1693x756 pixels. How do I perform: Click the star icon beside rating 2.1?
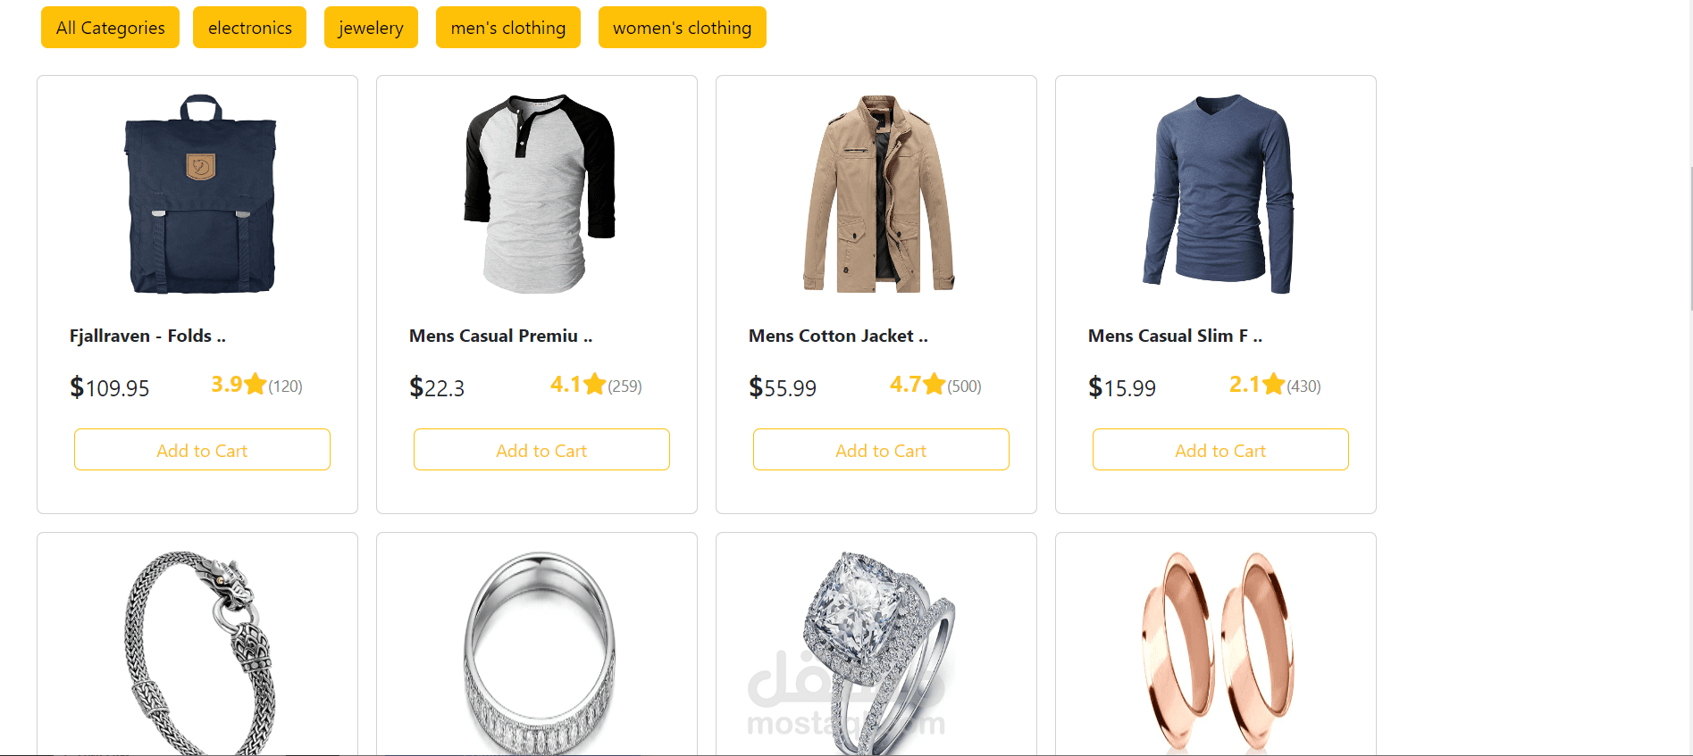tap(1274, 384)
